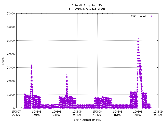
Task: Click the 'Fifo count' legend label
Action: (139, 16)
